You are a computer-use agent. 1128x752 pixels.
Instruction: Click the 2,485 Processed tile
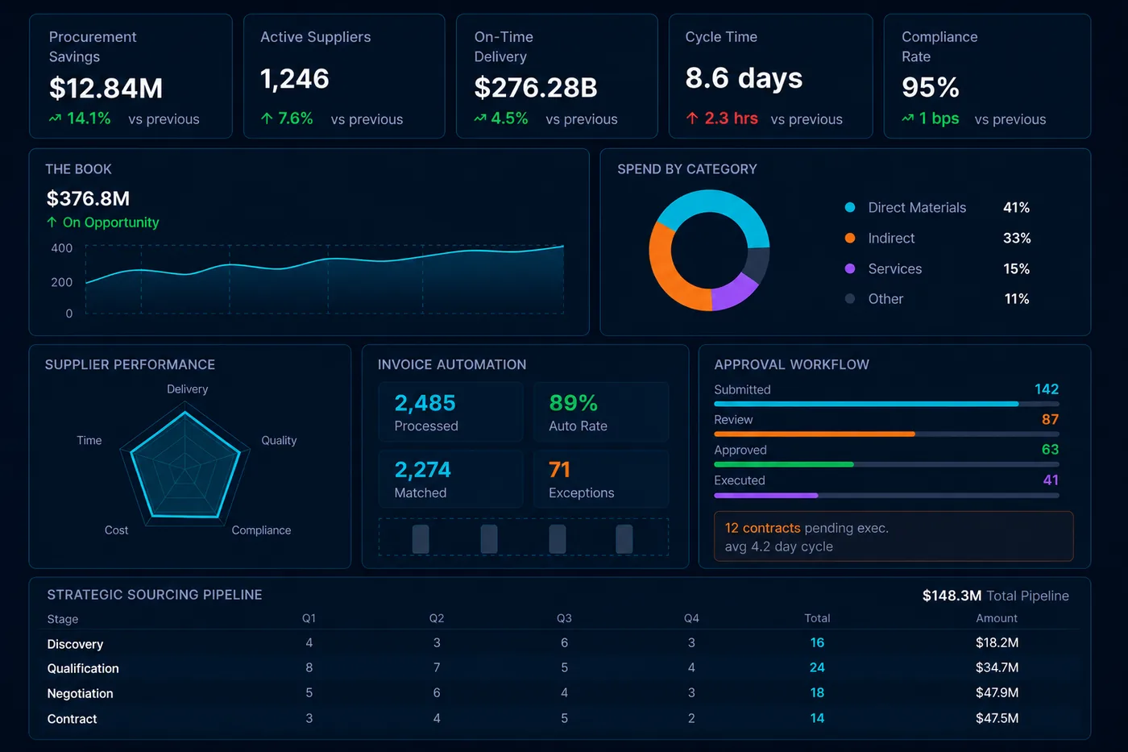450,412
